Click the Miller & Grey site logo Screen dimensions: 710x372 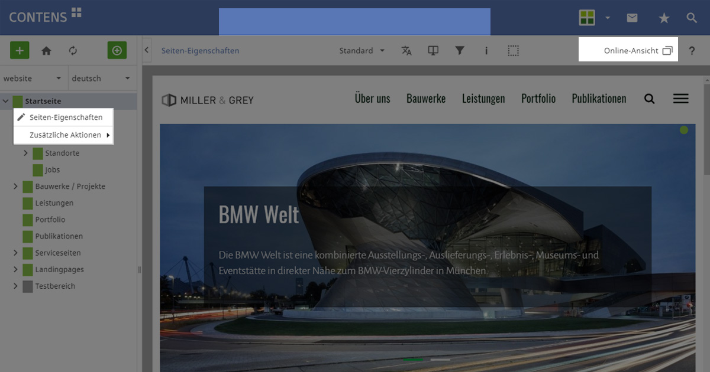pyautogui.click(x=208, y=100)
